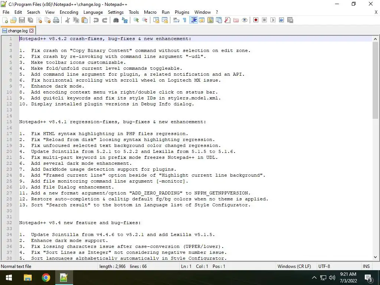The image size is (380, 285).
Task: Close the change.log tab with its red X
Action: point(32,30)
